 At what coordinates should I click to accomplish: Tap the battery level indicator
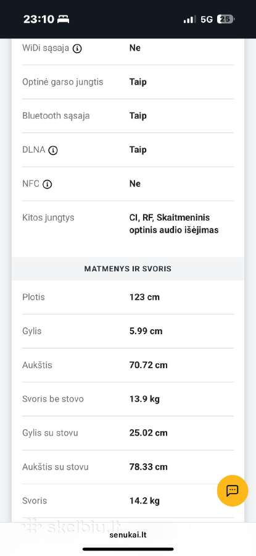225,19
